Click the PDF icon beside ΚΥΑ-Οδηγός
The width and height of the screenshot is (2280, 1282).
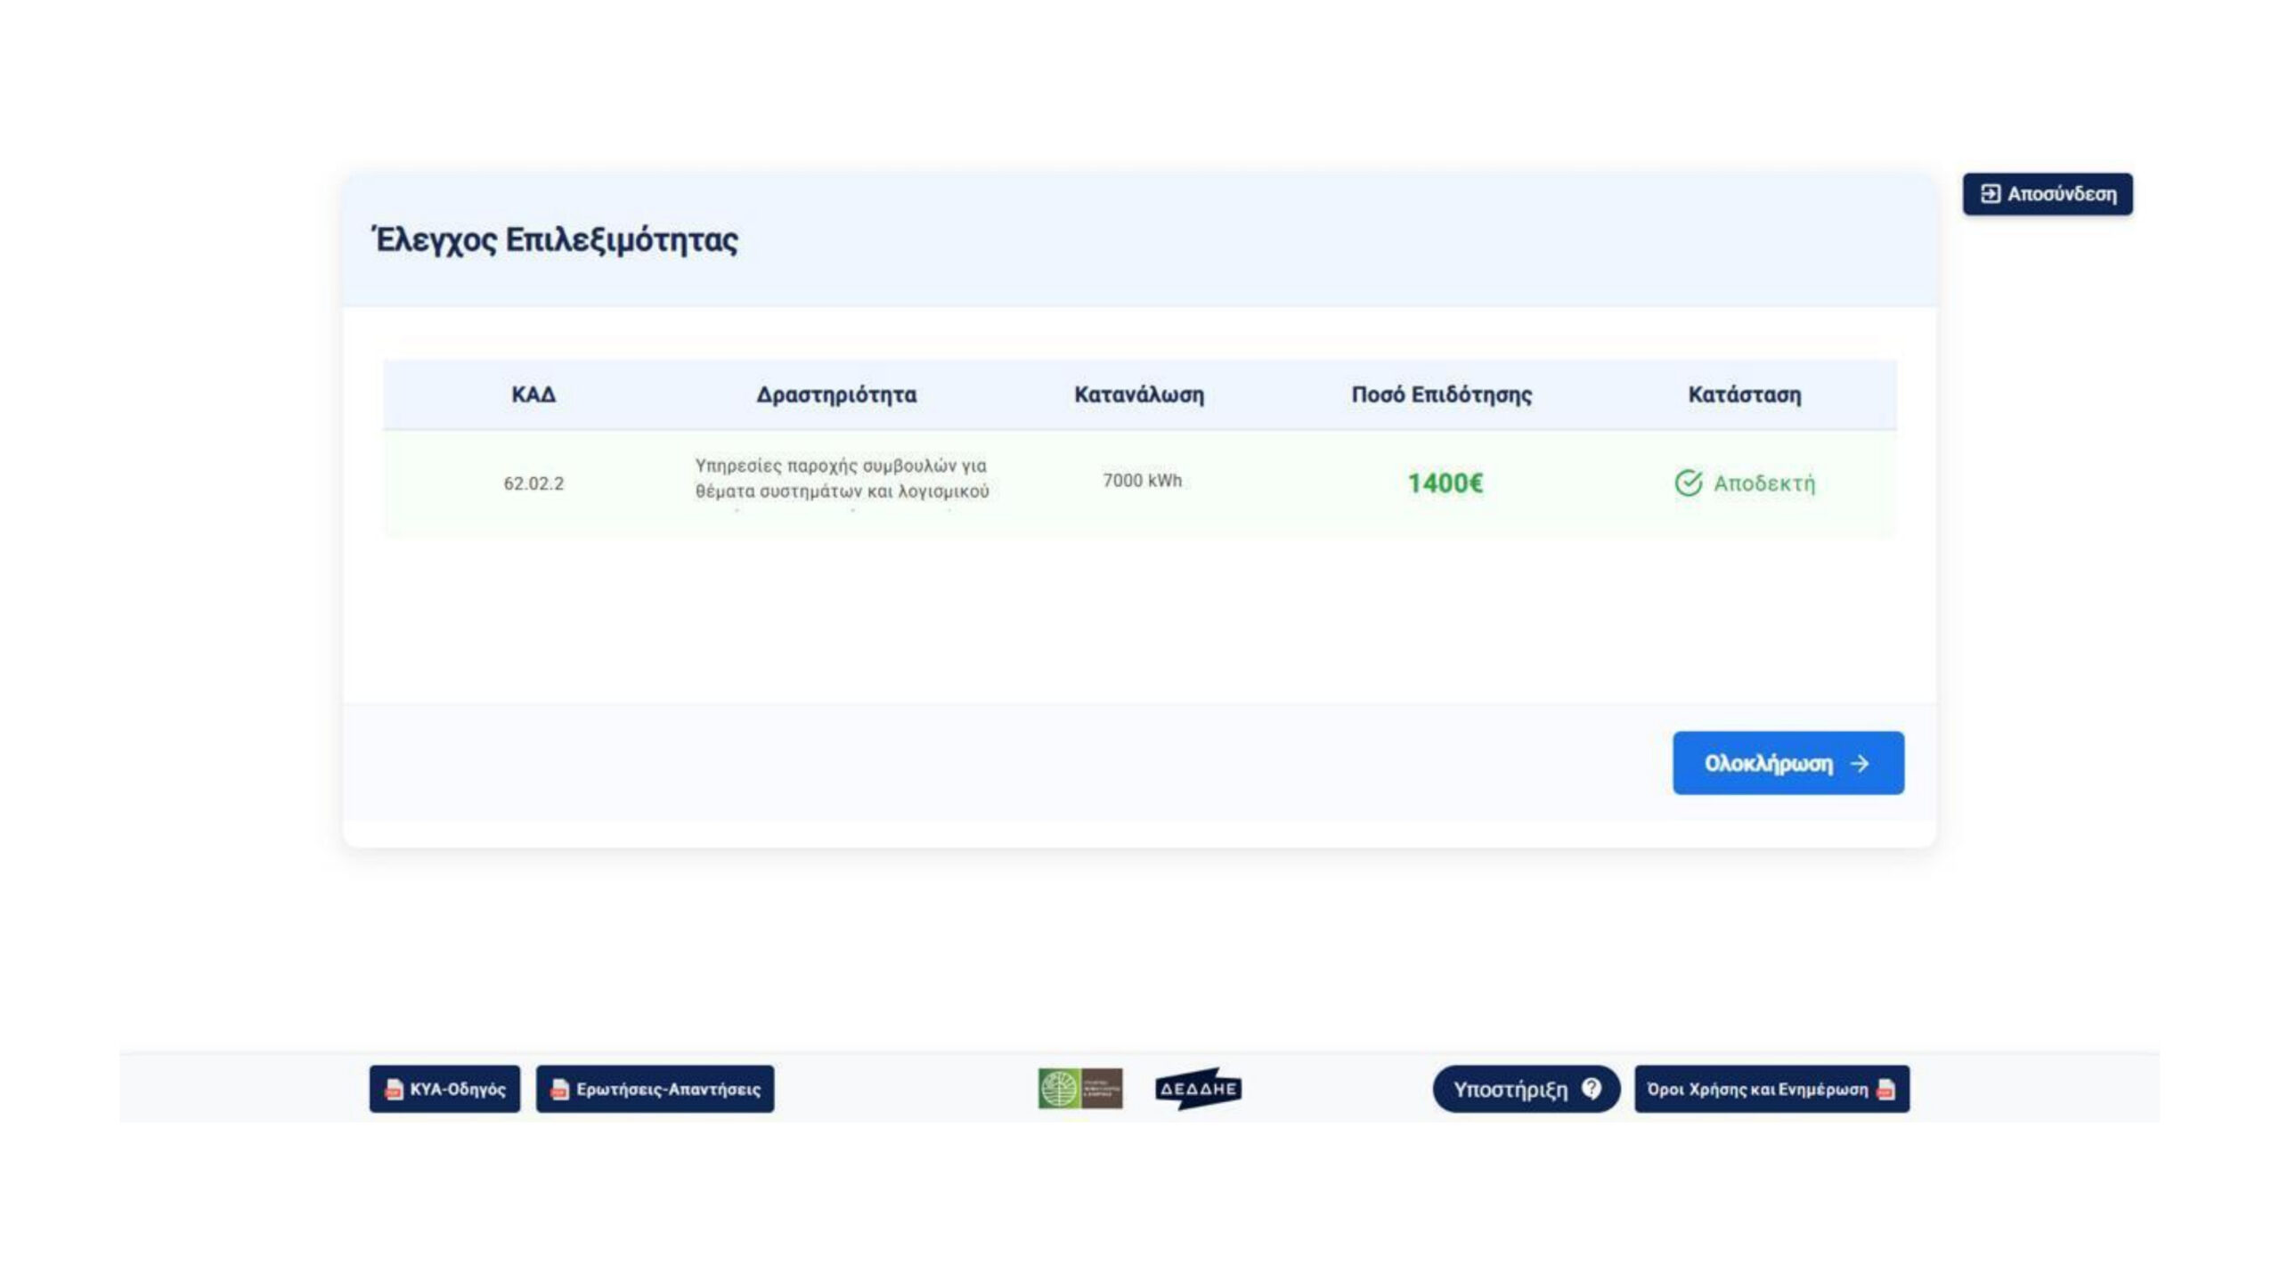pos(393,1090)
